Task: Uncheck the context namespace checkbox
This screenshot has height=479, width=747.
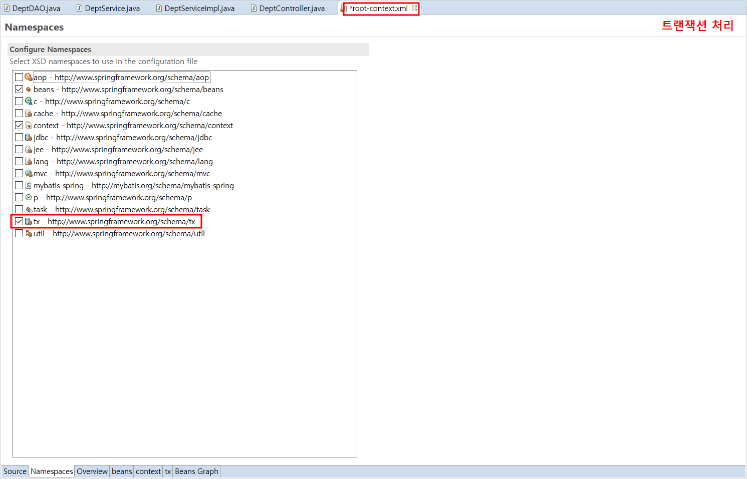Action: point(19,125)
